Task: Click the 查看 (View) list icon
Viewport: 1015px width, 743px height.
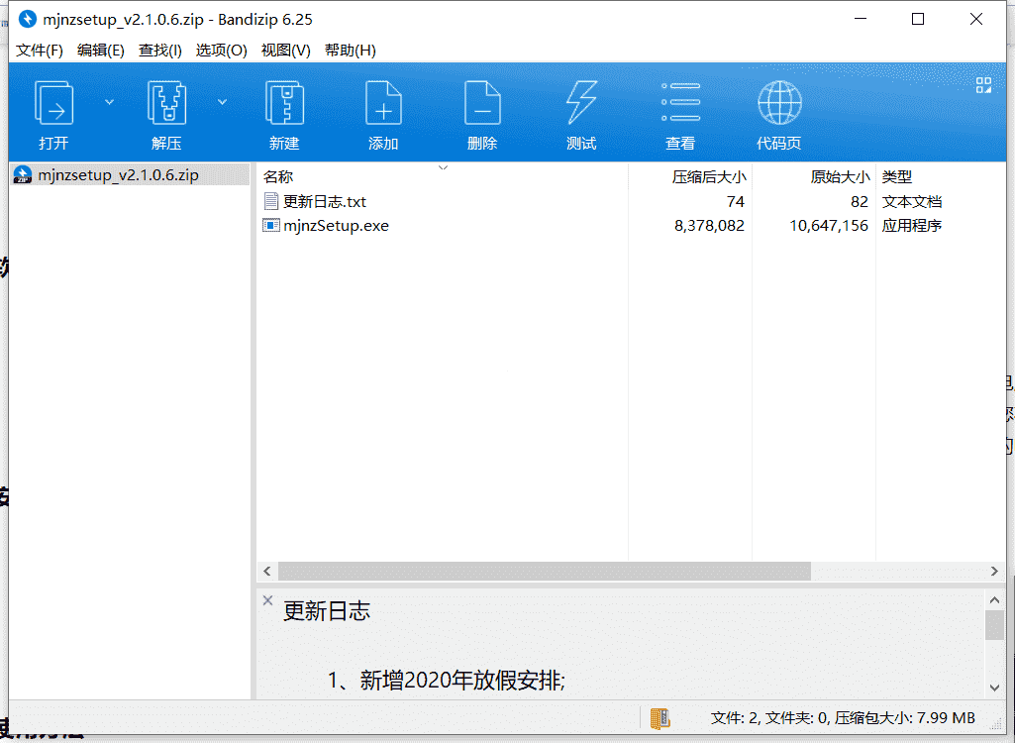Action: click(x=680, y=103)
